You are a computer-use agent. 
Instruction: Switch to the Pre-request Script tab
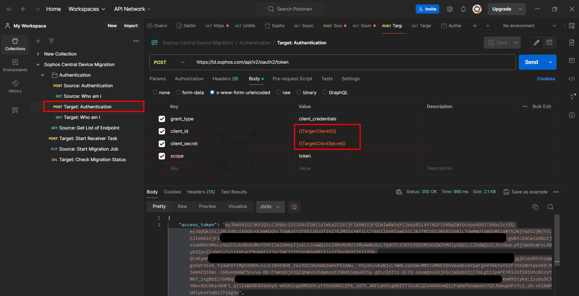click(292, 79)
